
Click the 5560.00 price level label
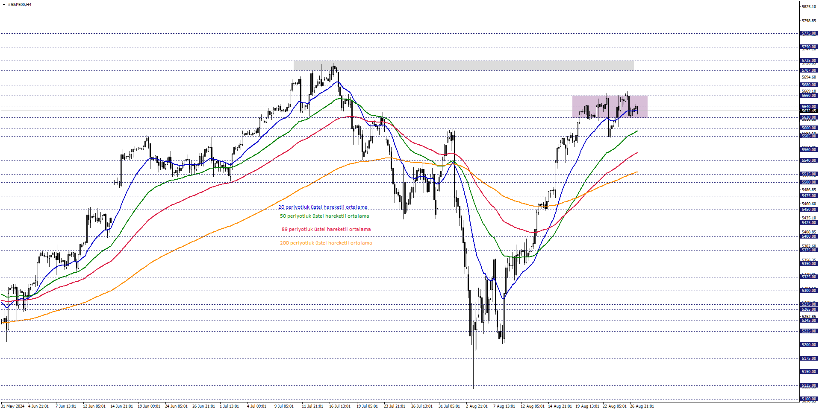809,150
